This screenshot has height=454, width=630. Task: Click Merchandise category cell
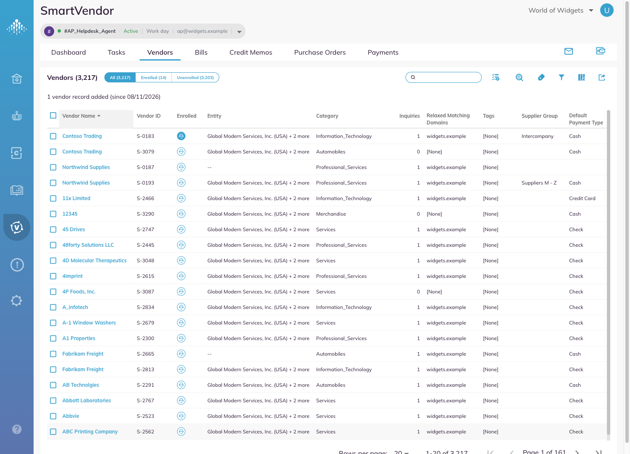point(331,214)
